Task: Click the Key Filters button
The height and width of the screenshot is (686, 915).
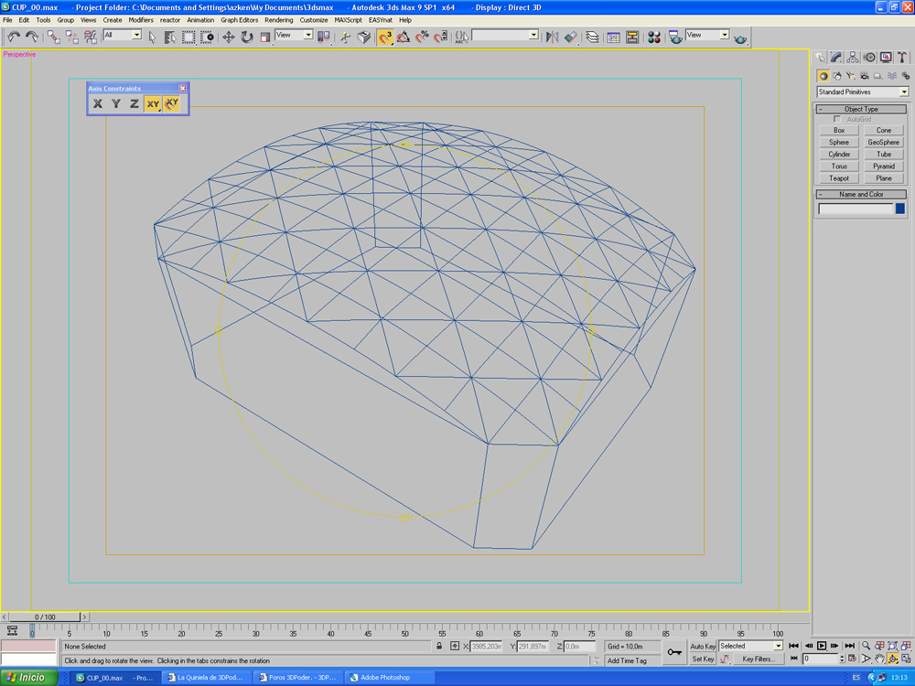Action: tap(759, 659)
